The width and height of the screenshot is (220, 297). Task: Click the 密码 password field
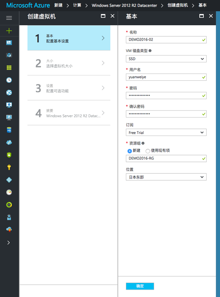[x=166, y=95]
